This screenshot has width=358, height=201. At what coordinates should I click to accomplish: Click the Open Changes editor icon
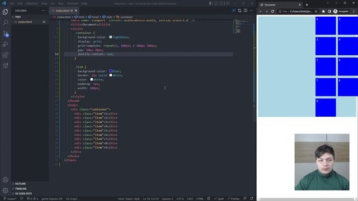point(239,11)
